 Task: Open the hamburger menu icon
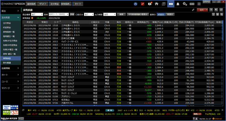[199, 4]
